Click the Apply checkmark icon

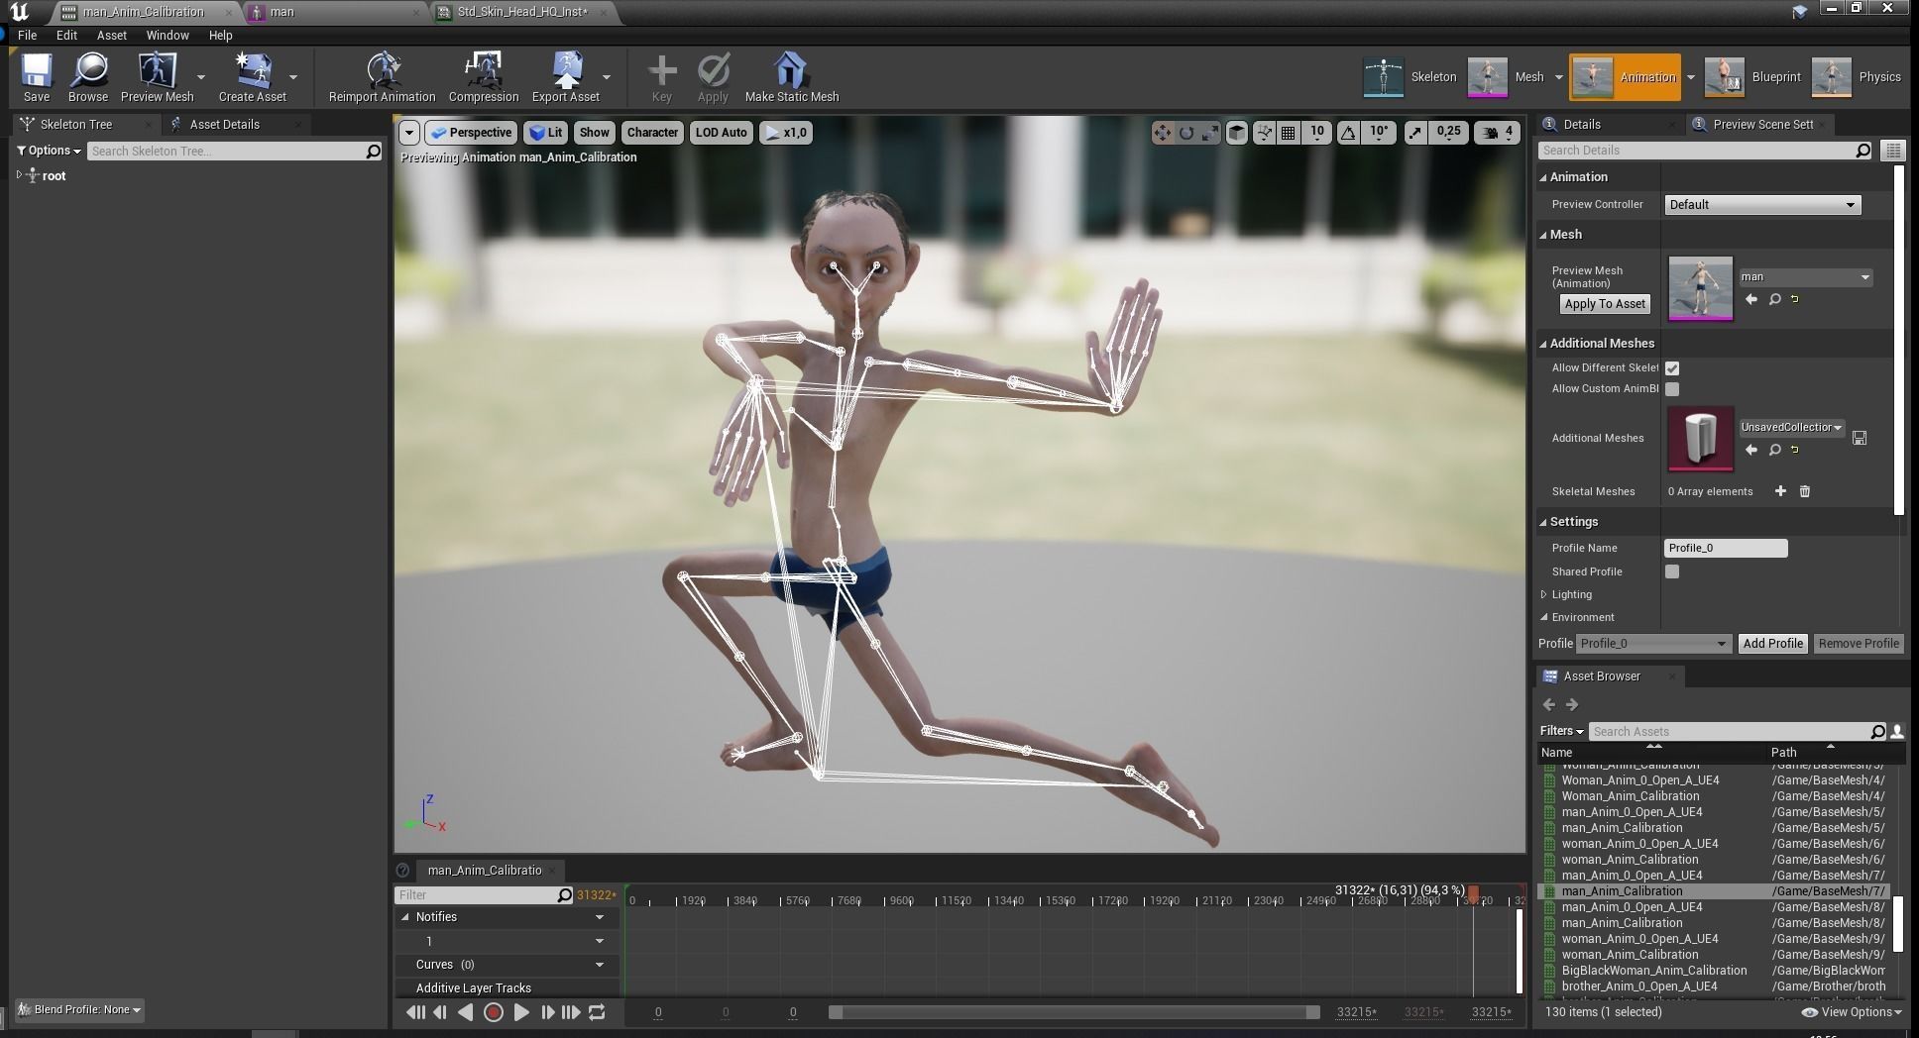coord(713,77)
